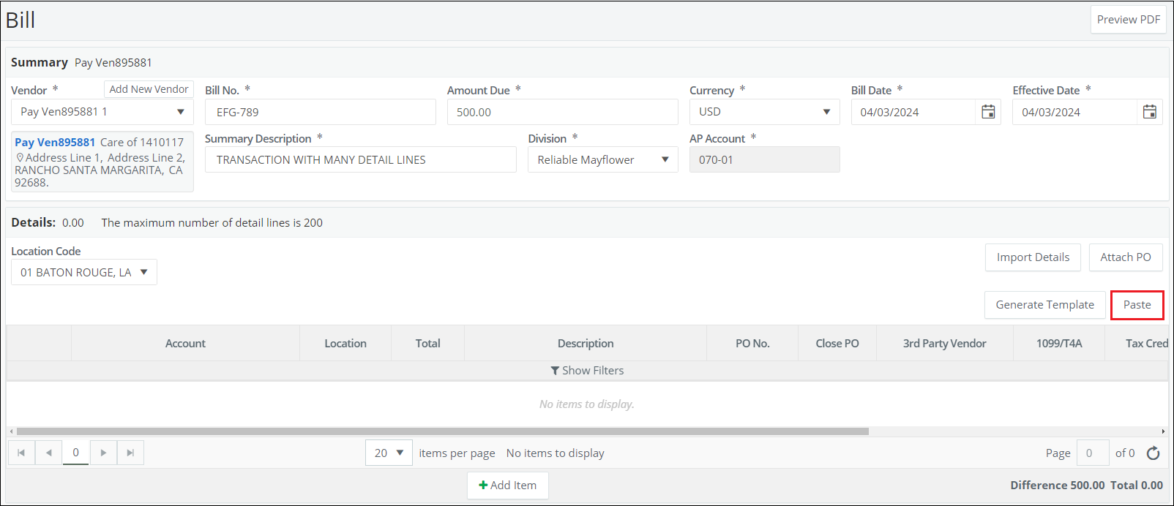This screenshot has height=506, width=1174.
Task: Click the Summary Description field
Action: 361,159
